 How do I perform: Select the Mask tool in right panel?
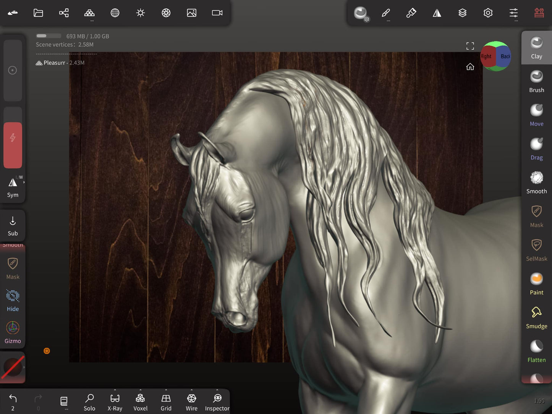[x=537, y=217]
